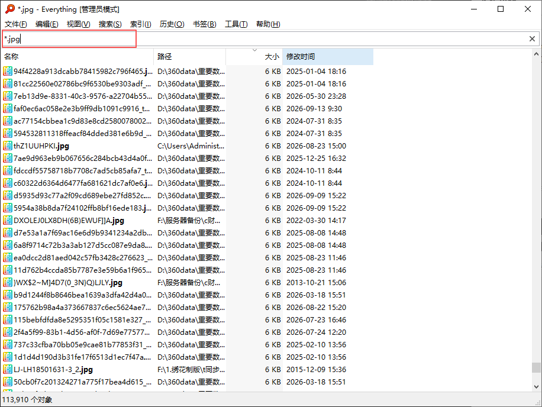542x407 pixels.
Task: Open the 书签(B) menu
Action: tap(204, 24)
